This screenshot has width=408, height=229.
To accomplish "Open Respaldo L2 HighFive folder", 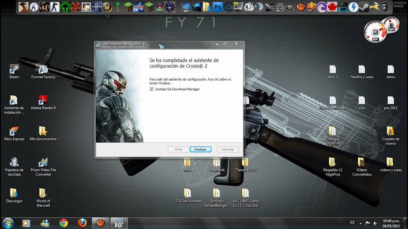I will (333, 167).
